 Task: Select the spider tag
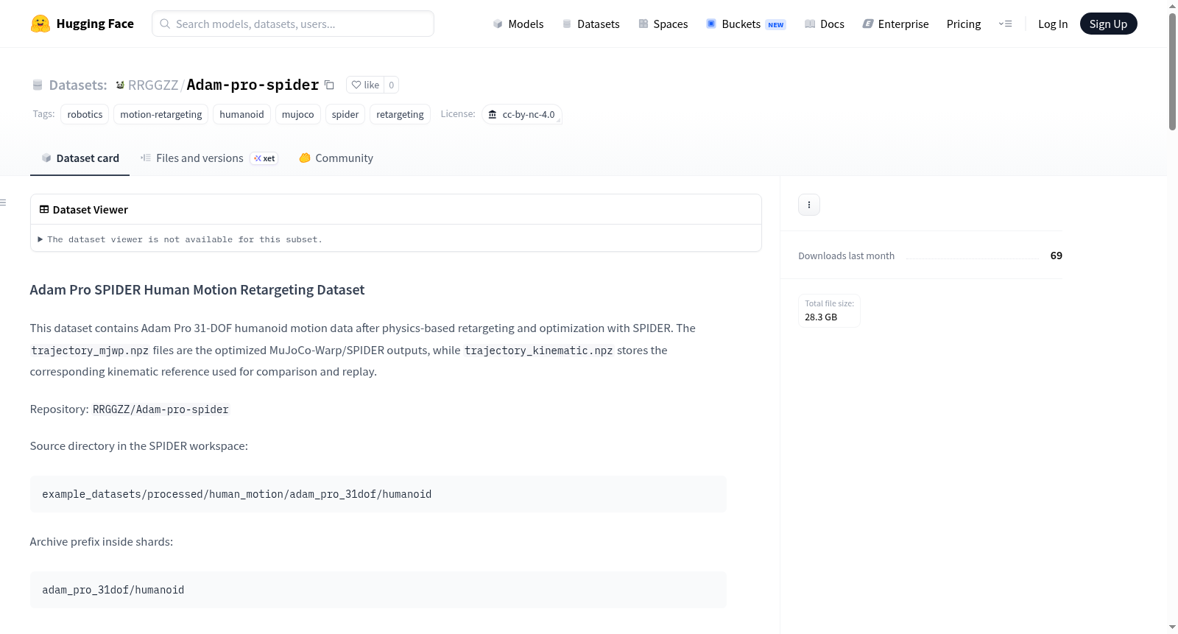tap(345, 114)
